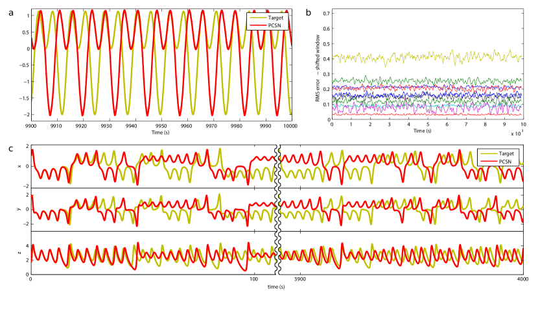The height and width of the screenshot is (309, 538).
Task: Click the x-axis tick label '9920'
Action: [x=81, y=126]
